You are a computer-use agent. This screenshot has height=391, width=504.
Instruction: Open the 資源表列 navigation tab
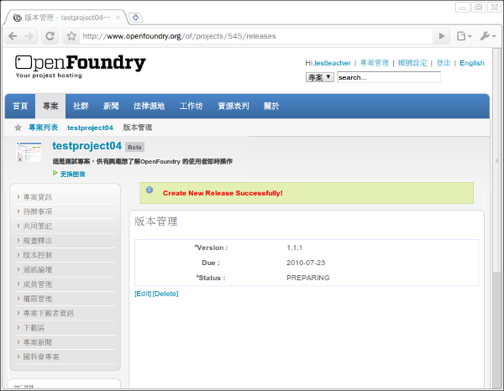pos(234,106)
